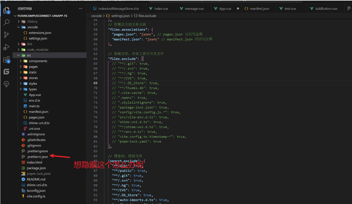
Task: Open the Source Control view icon
Action: pos(7,34)
